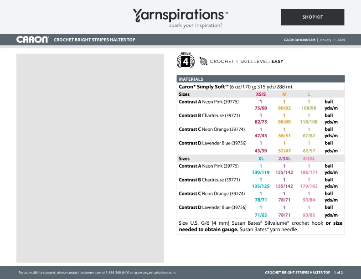Click the orange M size column header
This screenshot has width=361, height=279.
(284, 94)
